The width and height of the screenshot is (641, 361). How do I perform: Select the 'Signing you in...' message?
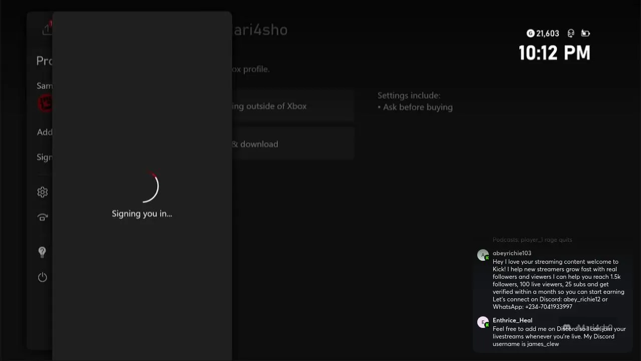point(142,214)
